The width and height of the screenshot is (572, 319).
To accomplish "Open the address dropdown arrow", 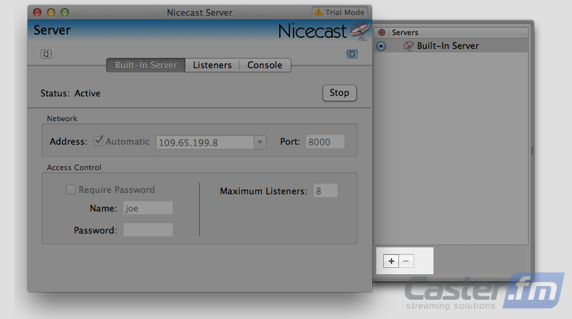I will [x=260, y=142].
